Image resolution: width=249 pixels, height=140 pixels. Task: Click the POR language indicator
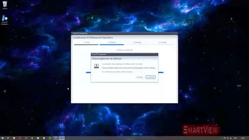click(x=235, y=138)
